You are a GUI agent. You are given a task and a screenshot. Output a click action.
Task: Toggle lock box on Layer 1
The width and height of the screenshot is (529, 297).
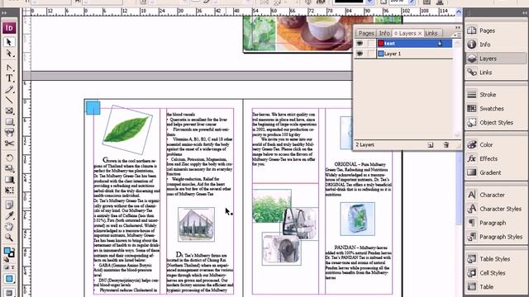click(x=371, y=54)
